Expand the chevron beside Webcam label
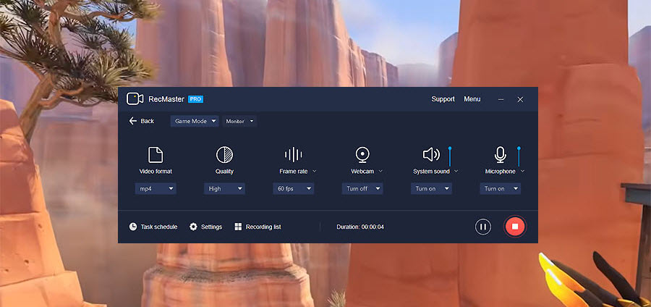 click(x=380, y=171)
